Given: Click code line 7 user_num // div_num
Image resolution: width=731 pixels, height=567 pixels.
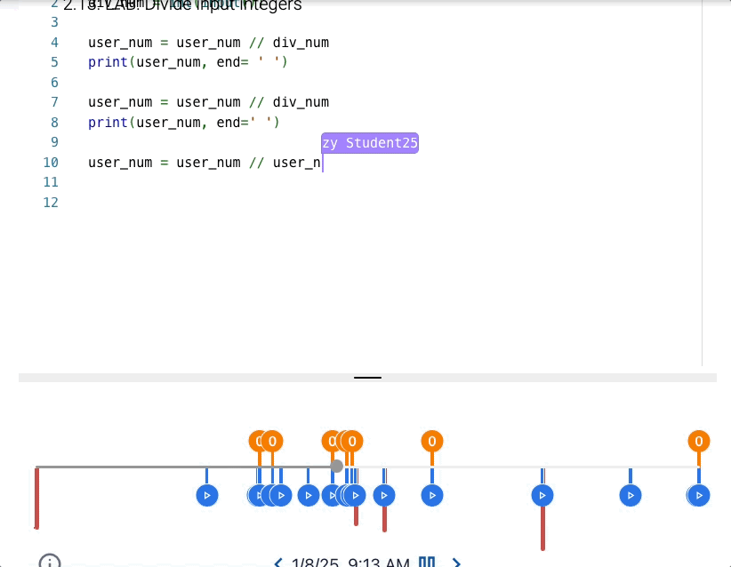Looking at the screenshot, I should [208, 102].
